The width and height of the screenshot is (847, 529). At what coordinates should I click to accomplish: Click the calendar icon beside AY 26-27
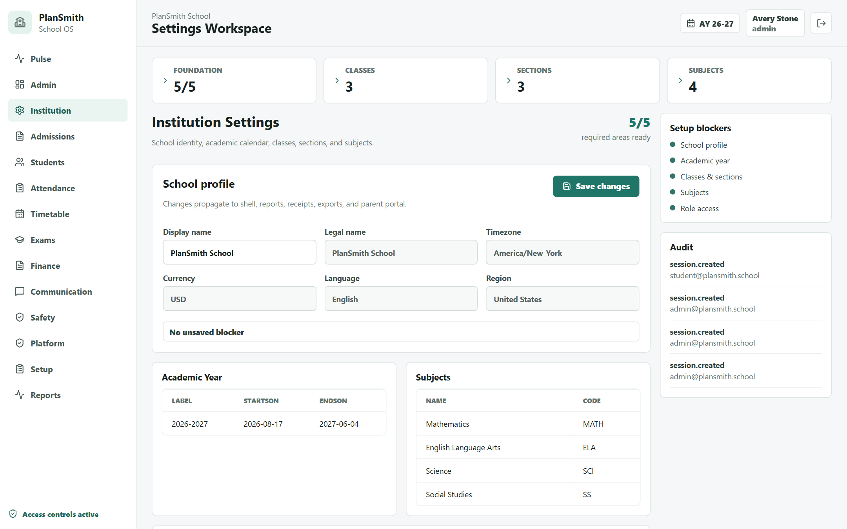click(x=691, y=24)
